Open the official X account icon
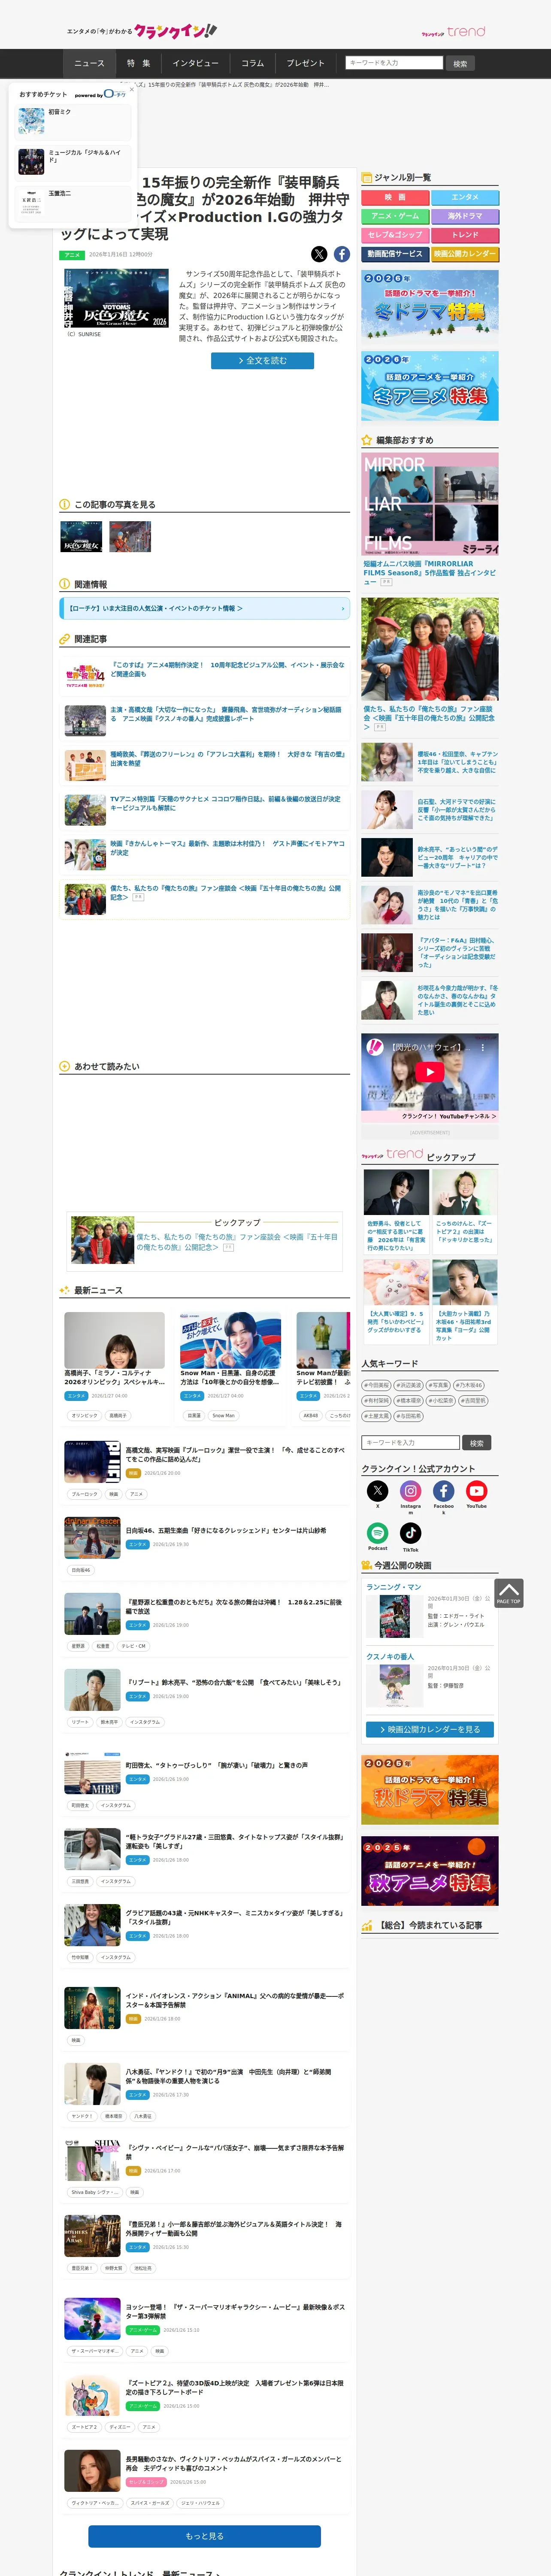This screenshot has height=2576, width=551. pos(378,1491)
